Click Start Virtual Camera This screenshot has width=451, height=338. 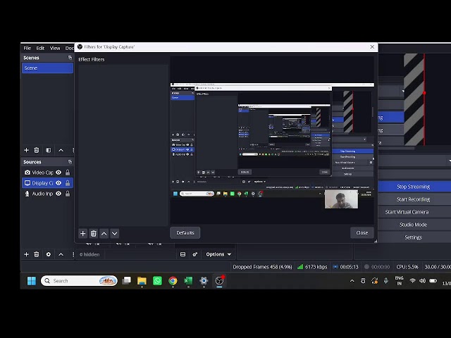(407, 212)
